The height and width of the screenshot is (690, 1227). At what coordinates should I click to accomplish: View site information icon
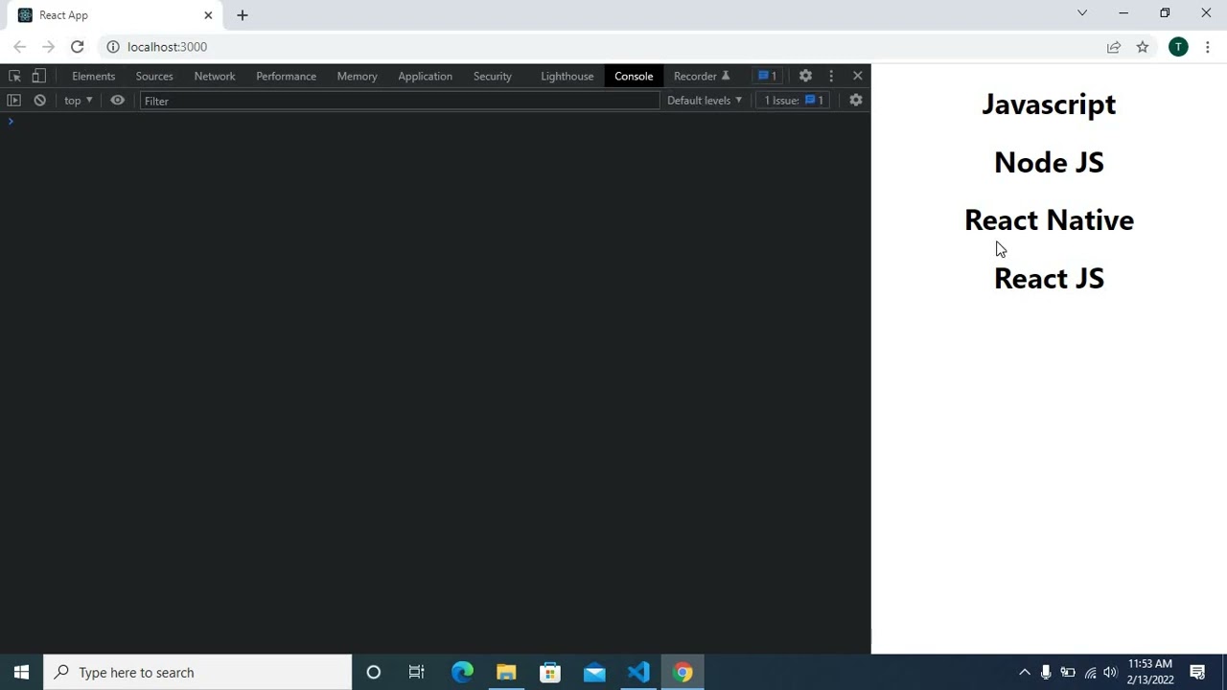[112, 46]
